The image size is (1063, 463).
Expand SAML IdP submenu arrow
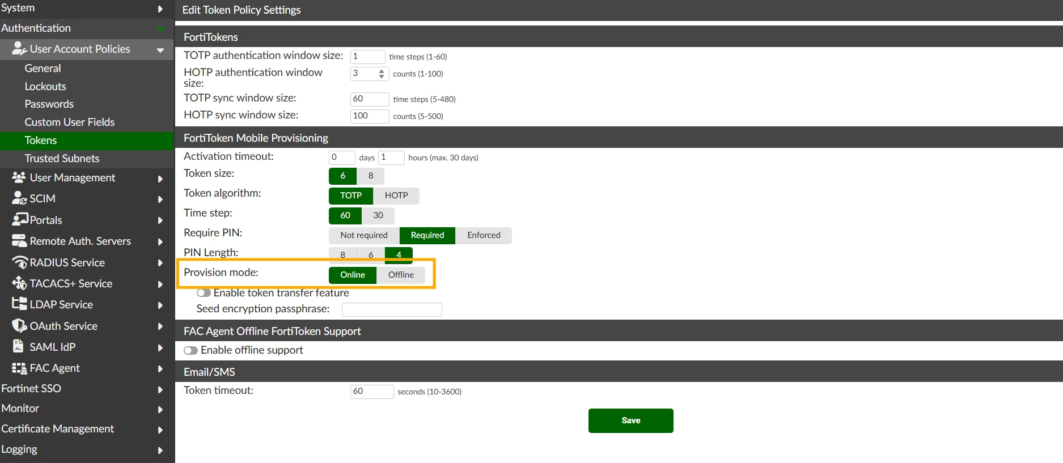coord(160,348)
